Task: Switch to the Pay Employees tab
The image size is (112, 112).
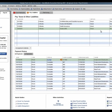Action: 19,13
